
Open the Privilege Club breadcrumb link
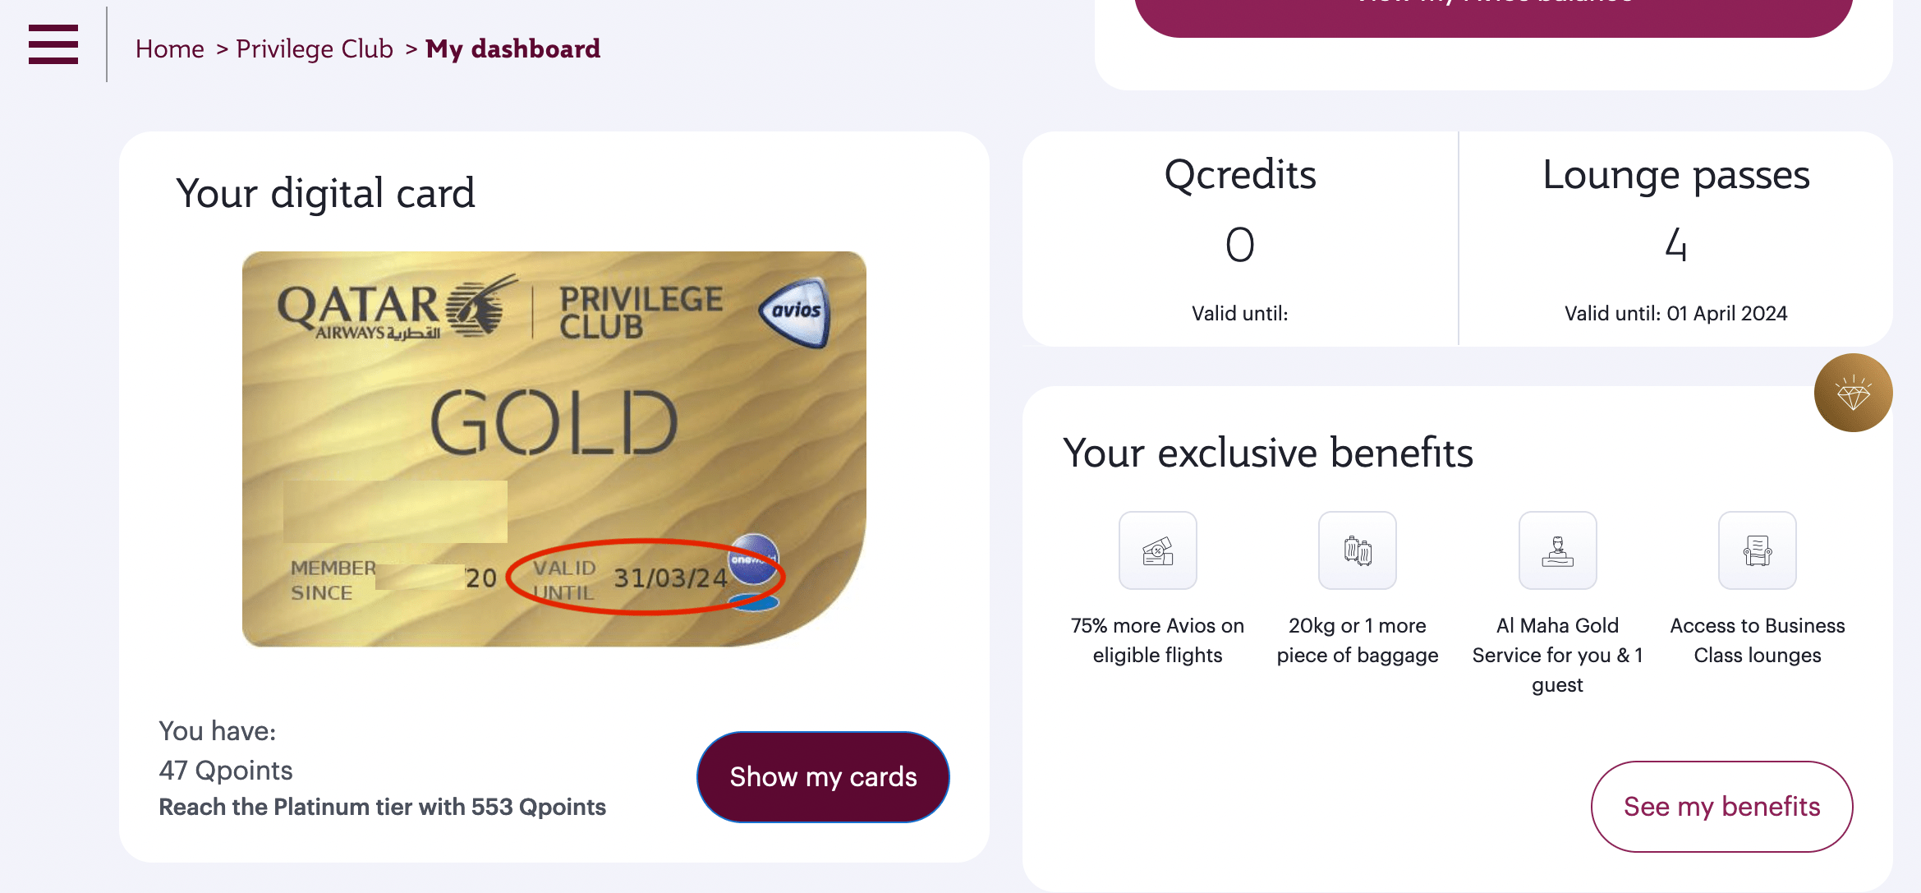[x=315, y=49]
